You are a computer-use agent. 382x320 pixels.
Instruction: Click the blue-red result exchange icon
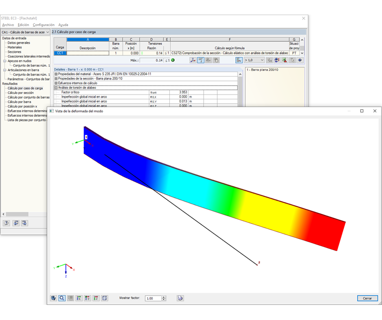(277, 60)
